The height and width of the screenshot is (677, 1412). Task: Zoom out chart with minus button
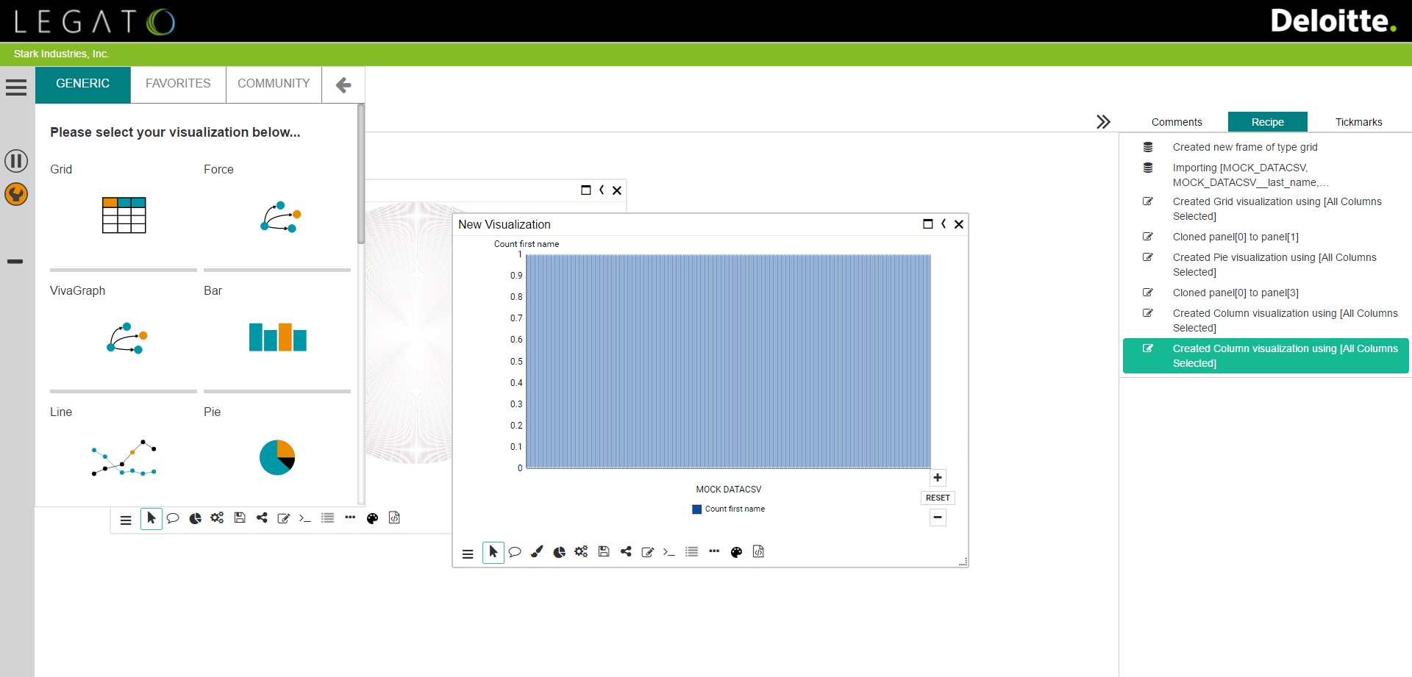tap(938, 517)
